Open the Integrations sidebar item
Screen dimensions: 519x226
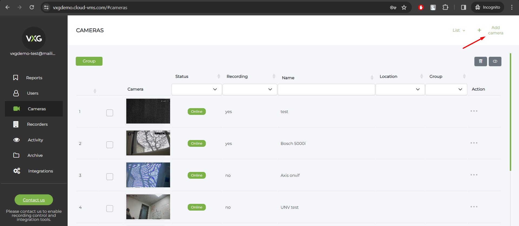click(x=40, y=171)
